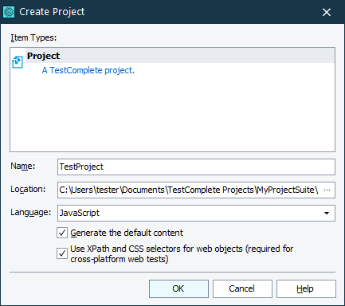Select the Project item type icon
The height and width of the screenshot is (306, 345).
click(18, 62)
